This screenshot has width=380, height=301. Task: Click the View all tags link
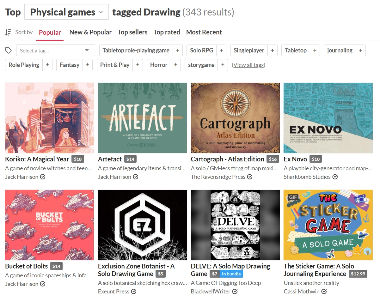coord(248,65)
